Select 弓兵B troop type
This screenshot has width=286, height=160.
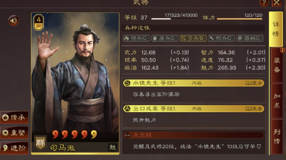tap(193, 38)
